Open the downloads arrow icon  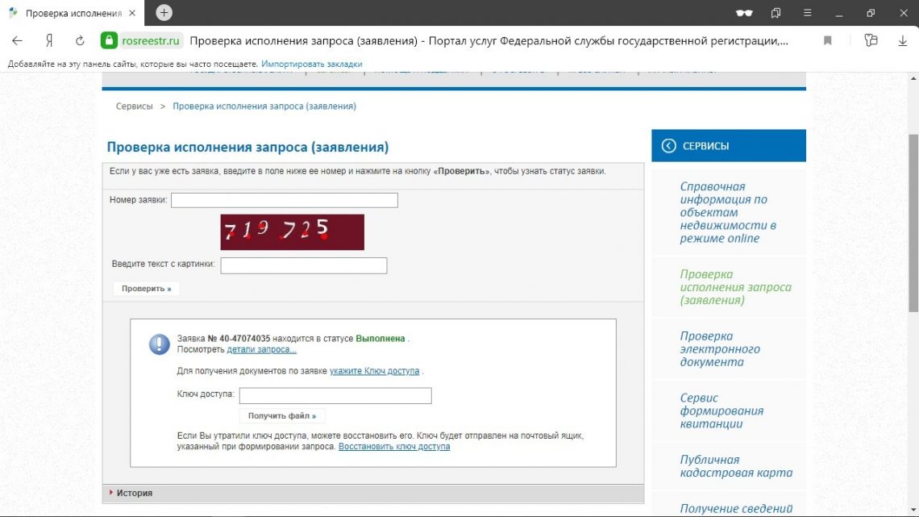pyautogui.click(x=901, y=40)
